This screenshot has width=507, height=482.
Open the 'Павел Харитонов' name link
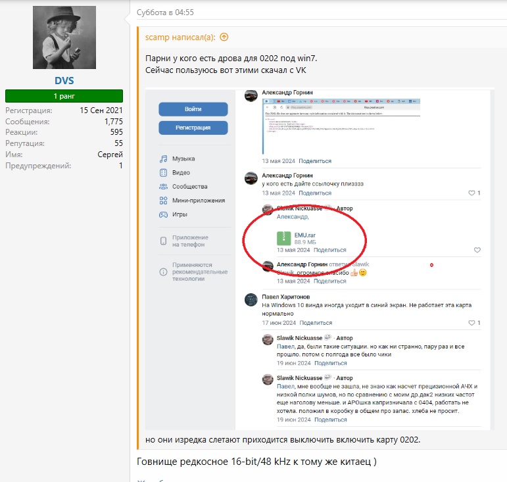(286, 297)
